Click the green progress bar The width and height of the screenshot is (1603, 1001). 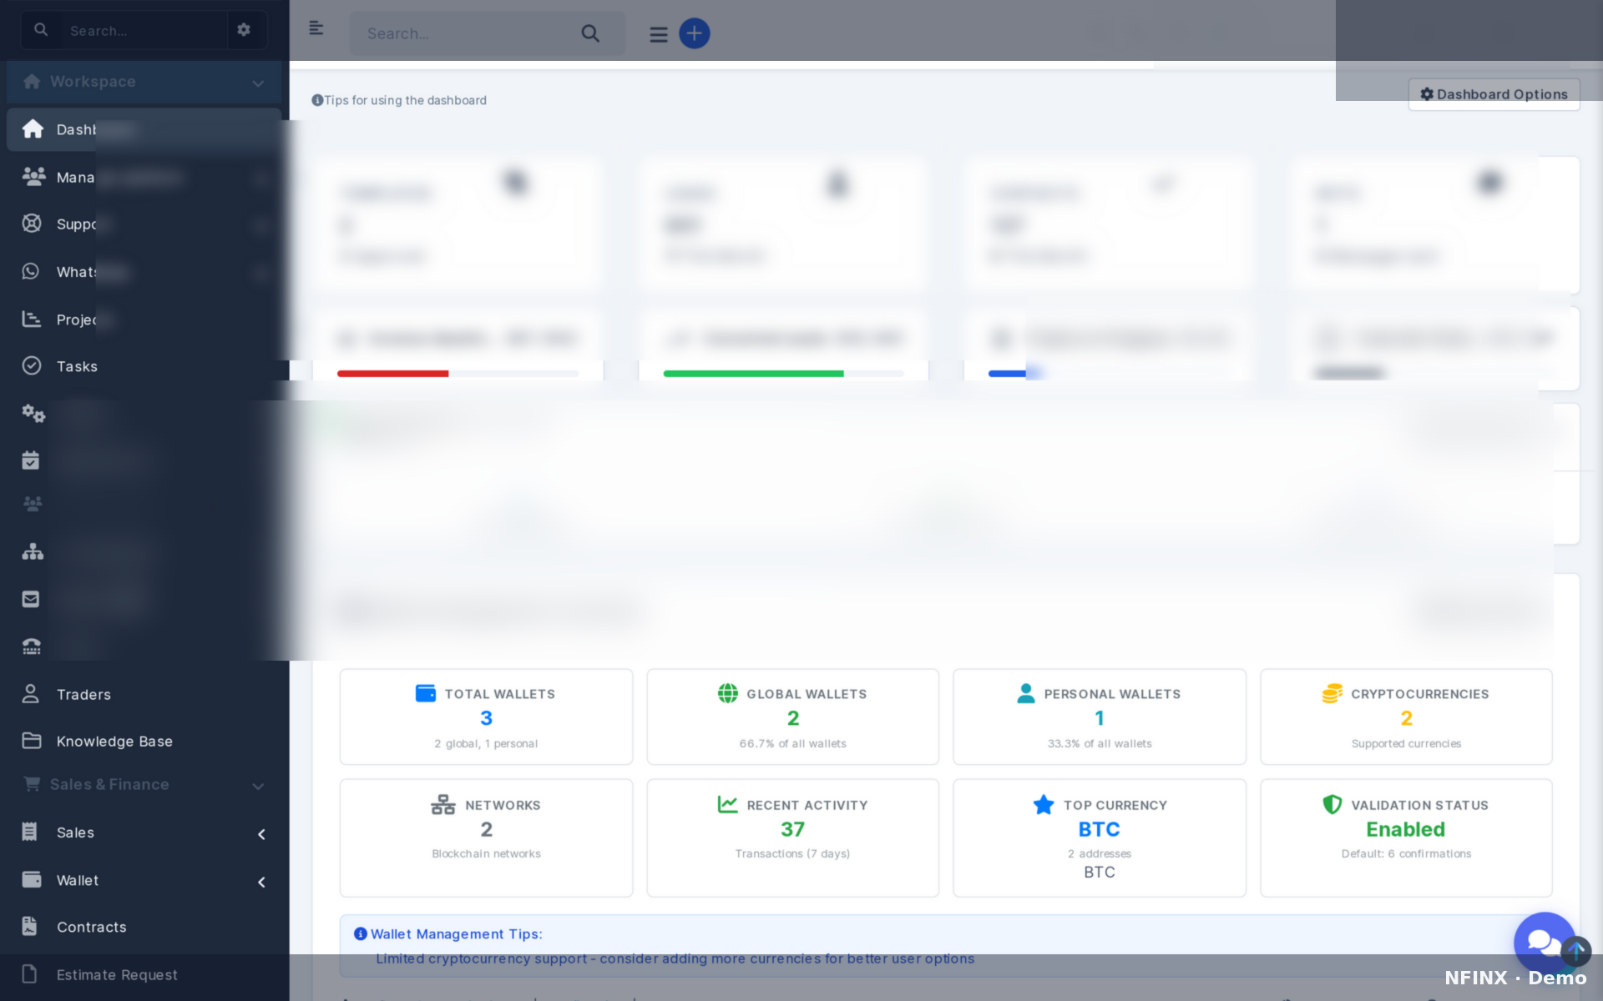pyautogui.click(x=753, y=374)
